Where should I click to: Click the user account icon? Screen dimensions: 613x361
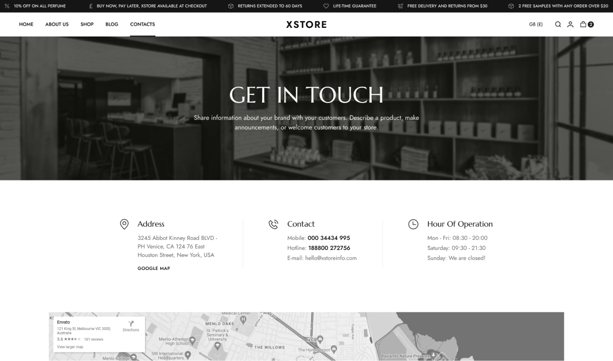coord(570,25)
